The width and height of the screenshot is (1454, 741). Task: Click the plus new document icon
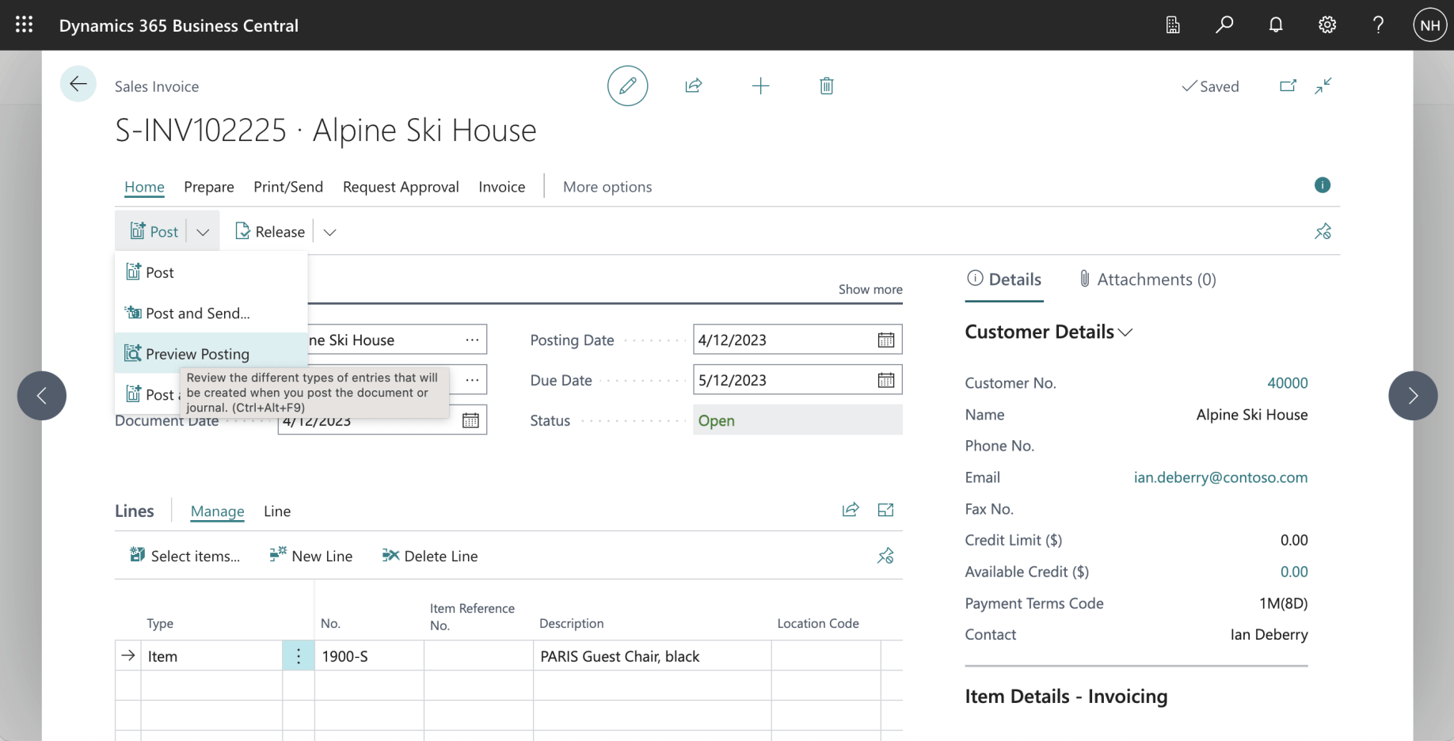(x=760, y=86)
